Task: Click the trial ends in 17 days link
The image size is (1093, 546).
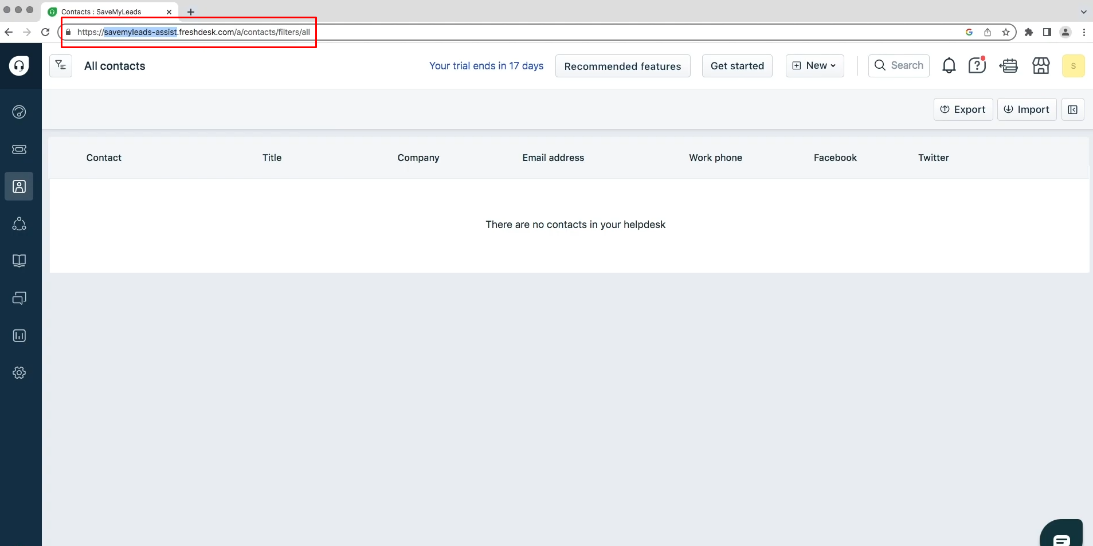Action: (x=486, y=66)
